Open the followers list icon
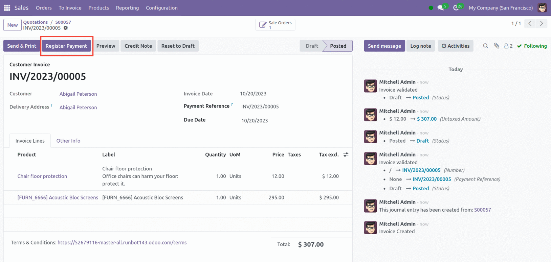551x262 pixels. click(x=508, y=46)
